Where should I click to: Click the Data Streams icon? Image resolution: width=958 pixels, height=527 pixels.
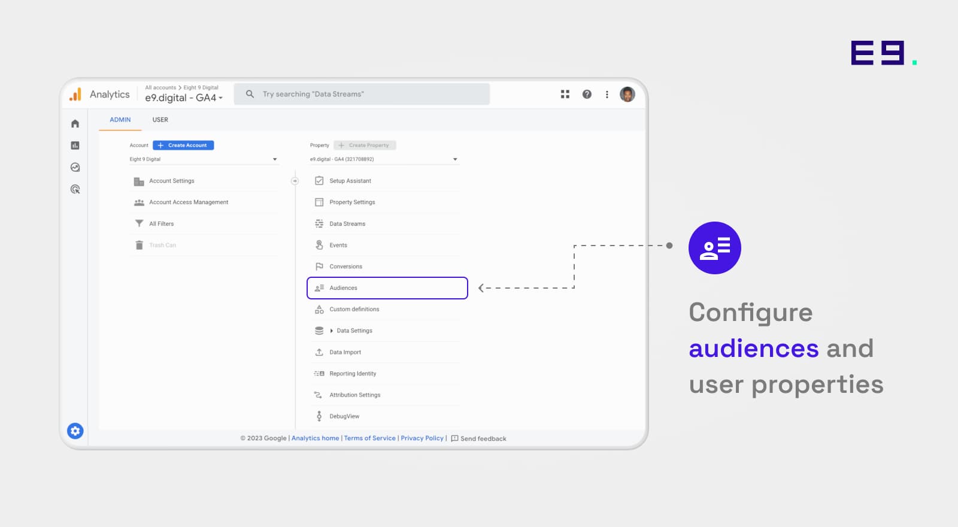point(319,223)
